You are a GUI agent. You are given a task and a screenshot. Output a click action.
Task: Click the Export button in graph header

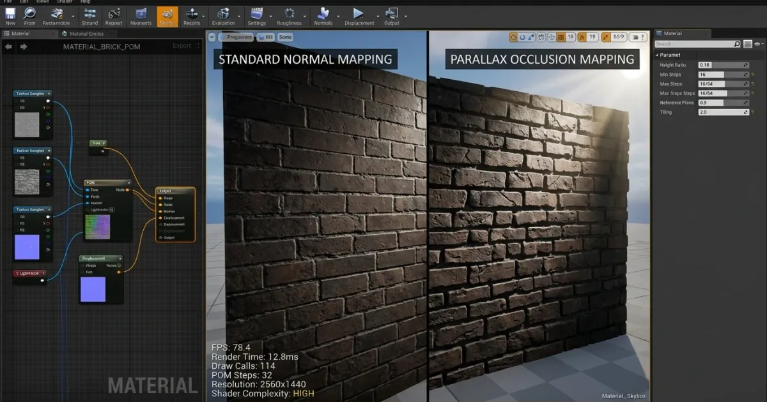tap(182, 46)
